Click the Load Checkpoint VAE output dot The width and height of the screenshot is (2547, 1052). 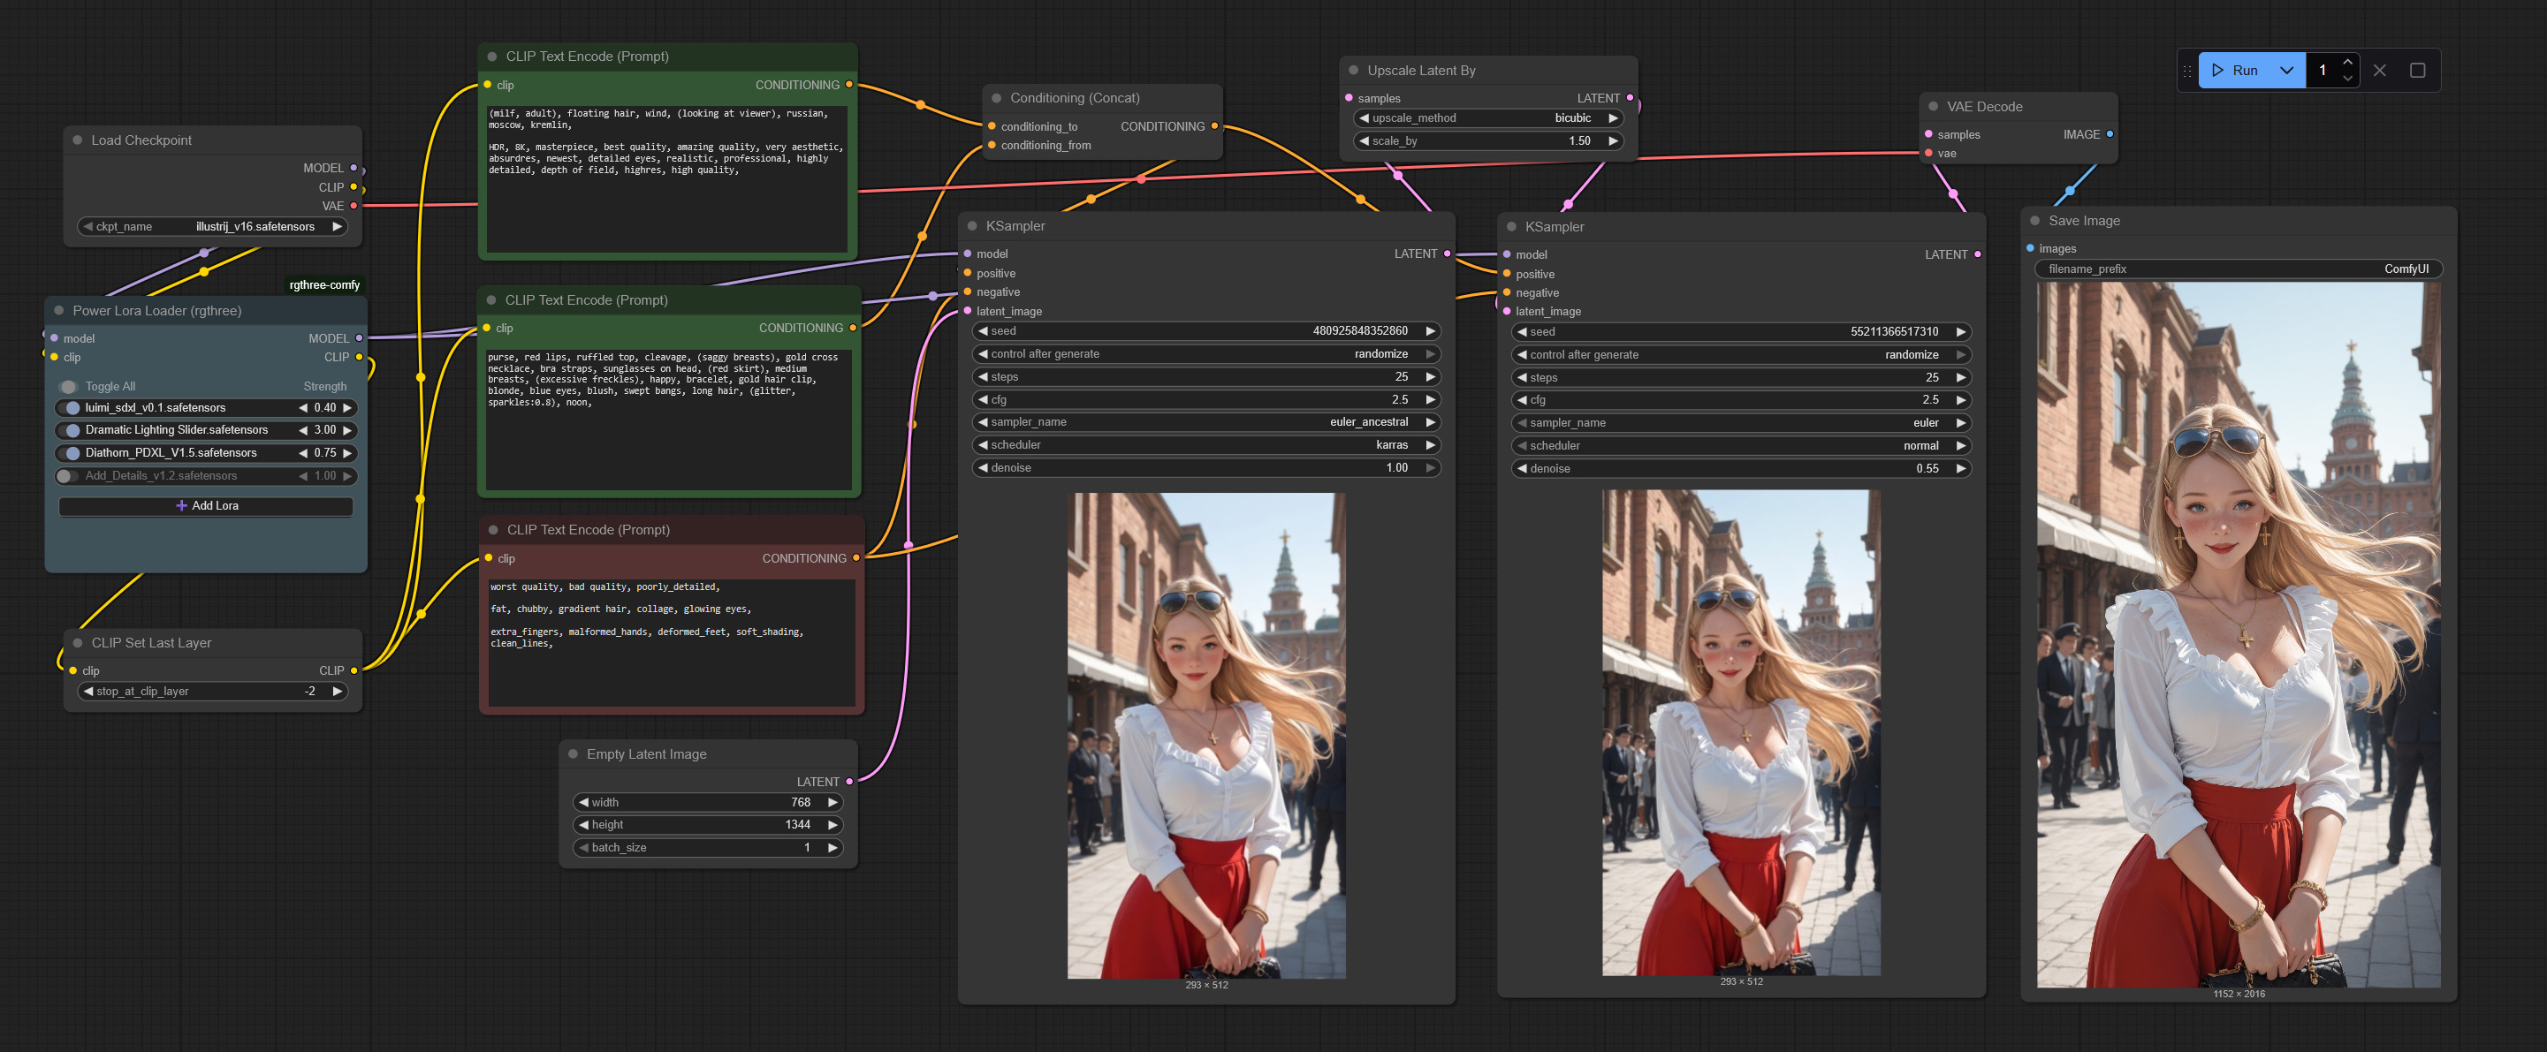pos(354,207)
